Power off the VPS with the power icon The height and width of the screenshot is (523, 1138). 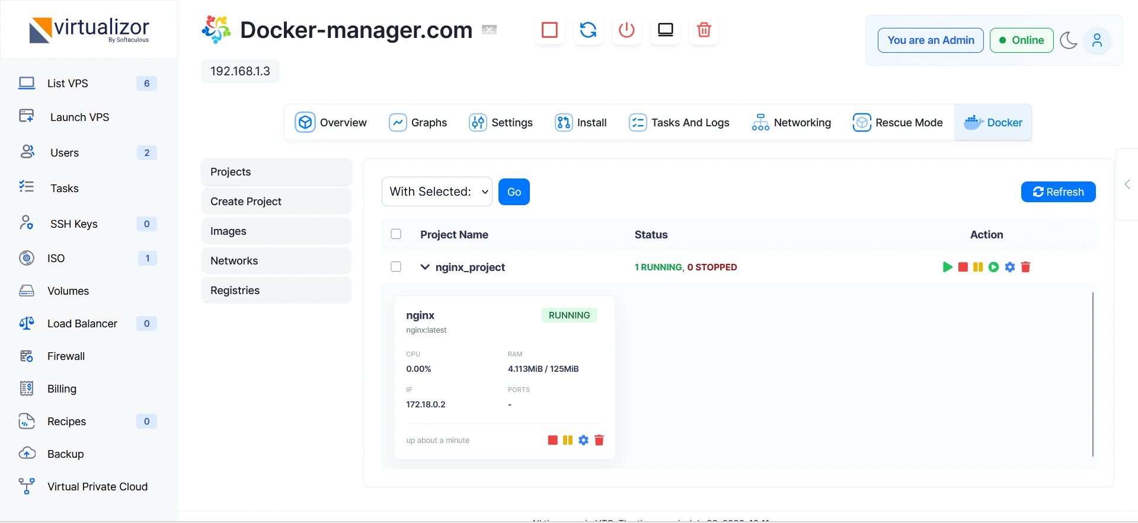point(626,30)
